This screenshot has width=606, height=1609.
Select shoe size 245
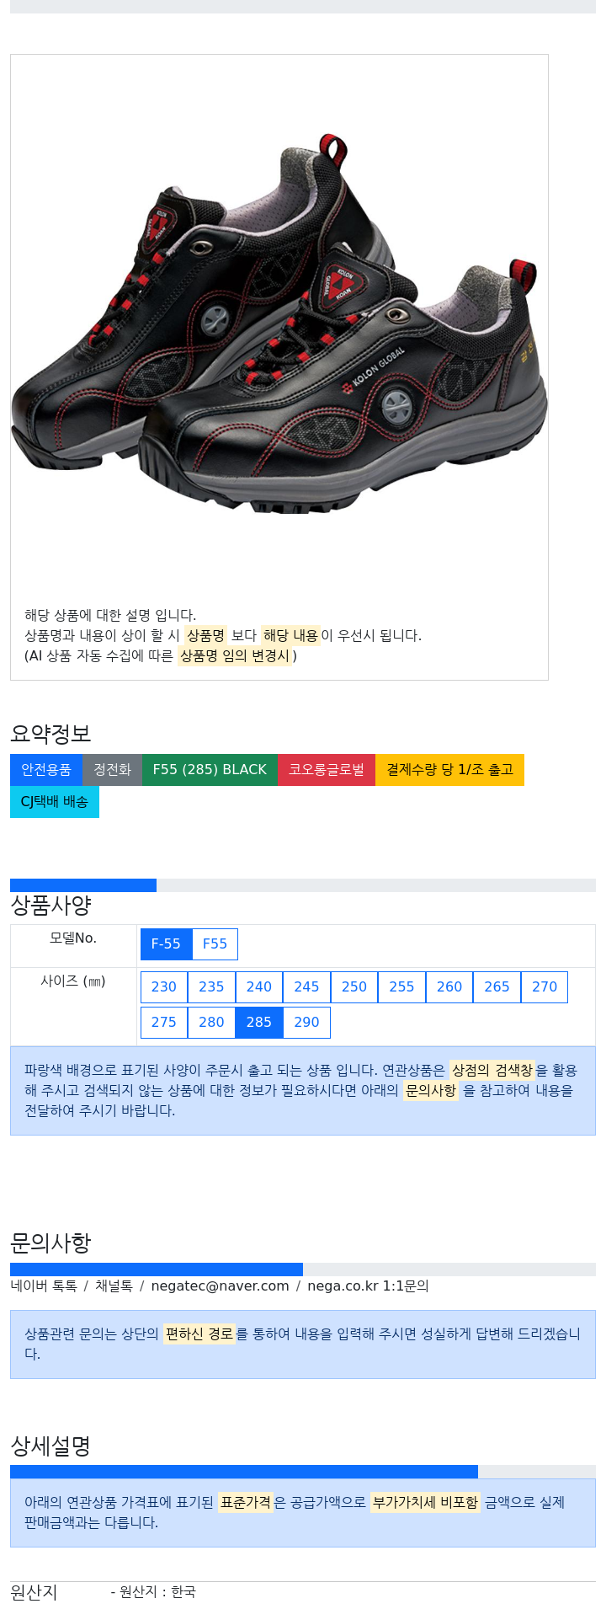coord(306,986)
